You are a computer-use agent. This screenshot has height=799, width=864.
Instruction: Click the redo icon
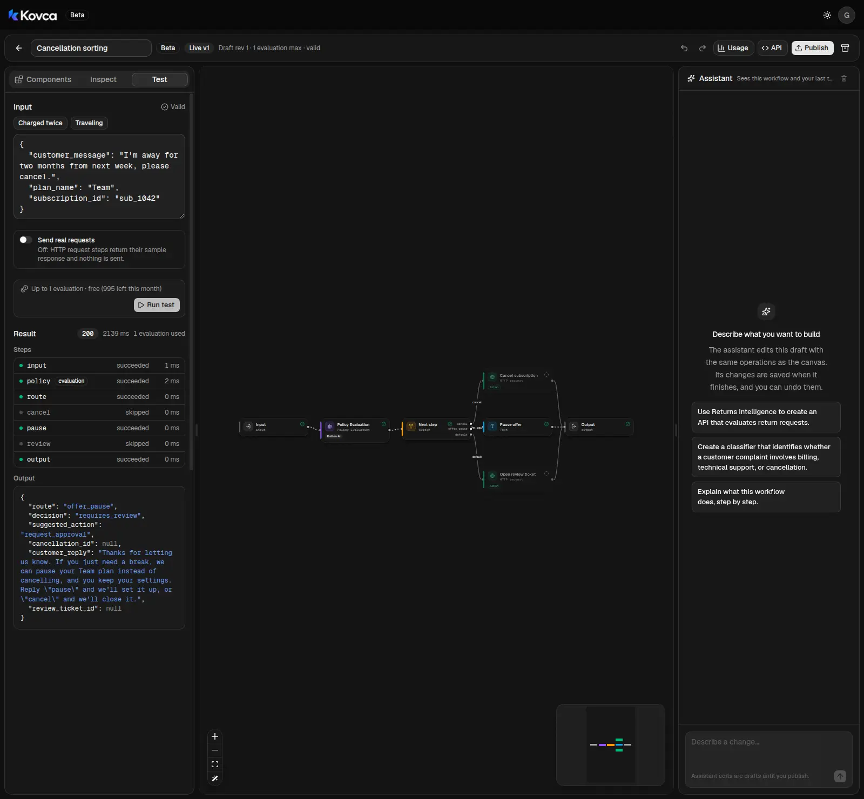tap(703, 48)
